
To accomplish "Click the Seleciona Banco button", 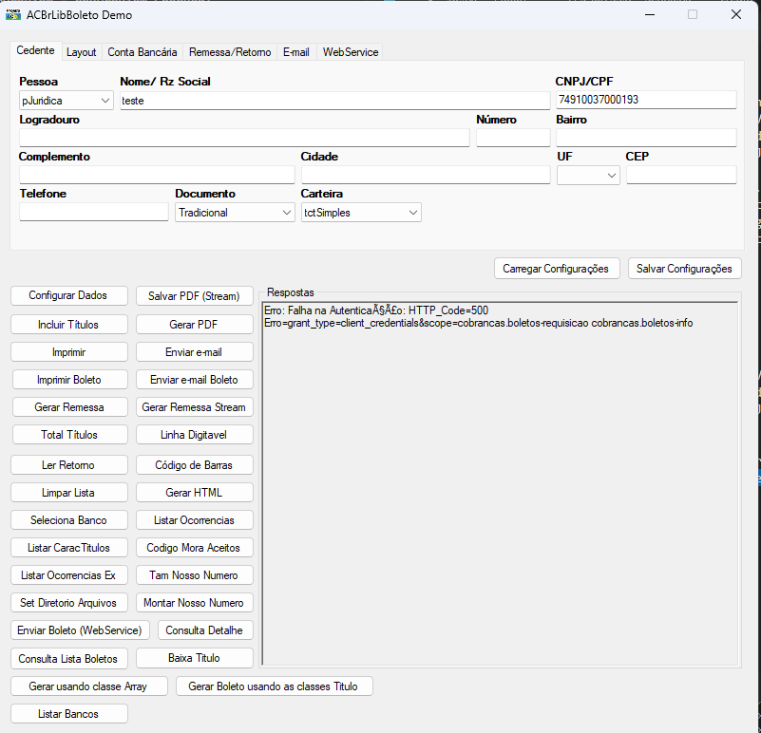I will (x=69, y=520).
